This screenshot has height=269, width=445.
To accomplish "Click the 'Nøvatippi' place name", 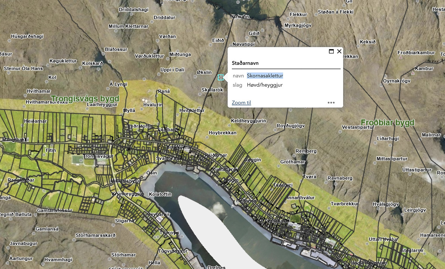I will pyautogui.click(x=243, y=44).
